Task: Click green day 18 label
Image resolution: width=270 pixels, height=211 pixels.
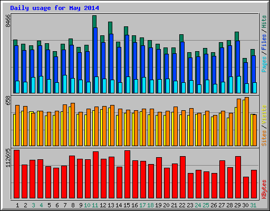Action: coord(150,205)
